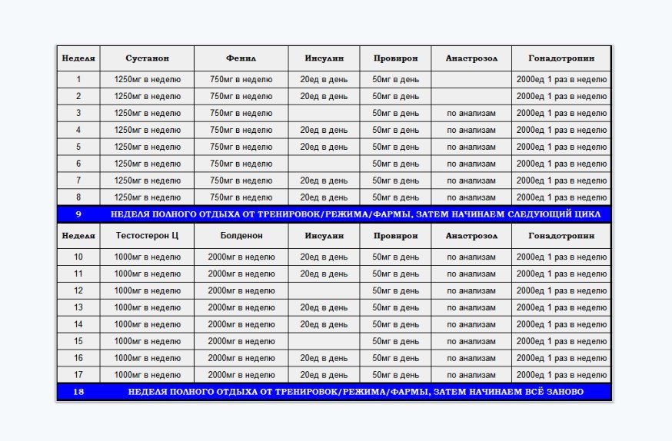Select the Гонадотропин cell for week 16
The height and width of the screenshot is (441, 672).
click(x=561, y=358)
